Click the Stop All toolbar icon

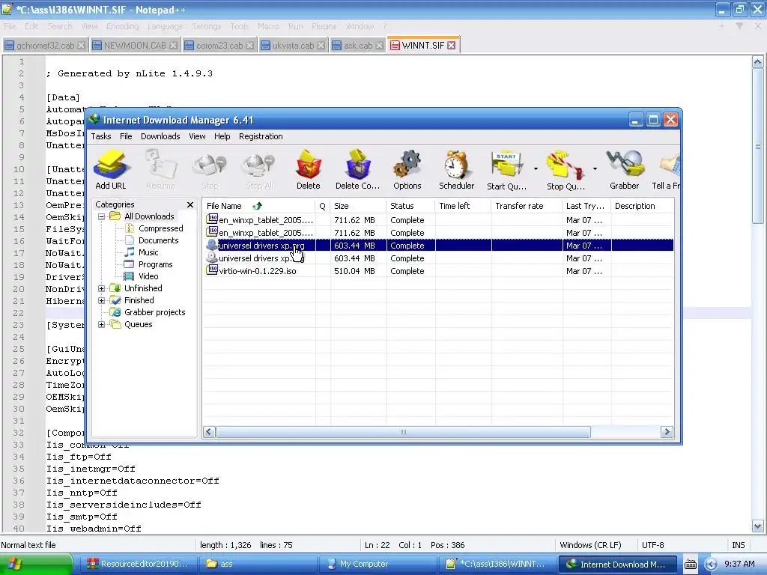(x=259, y=169)
